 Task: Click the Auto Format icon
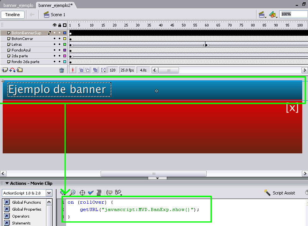pos(99,193)
